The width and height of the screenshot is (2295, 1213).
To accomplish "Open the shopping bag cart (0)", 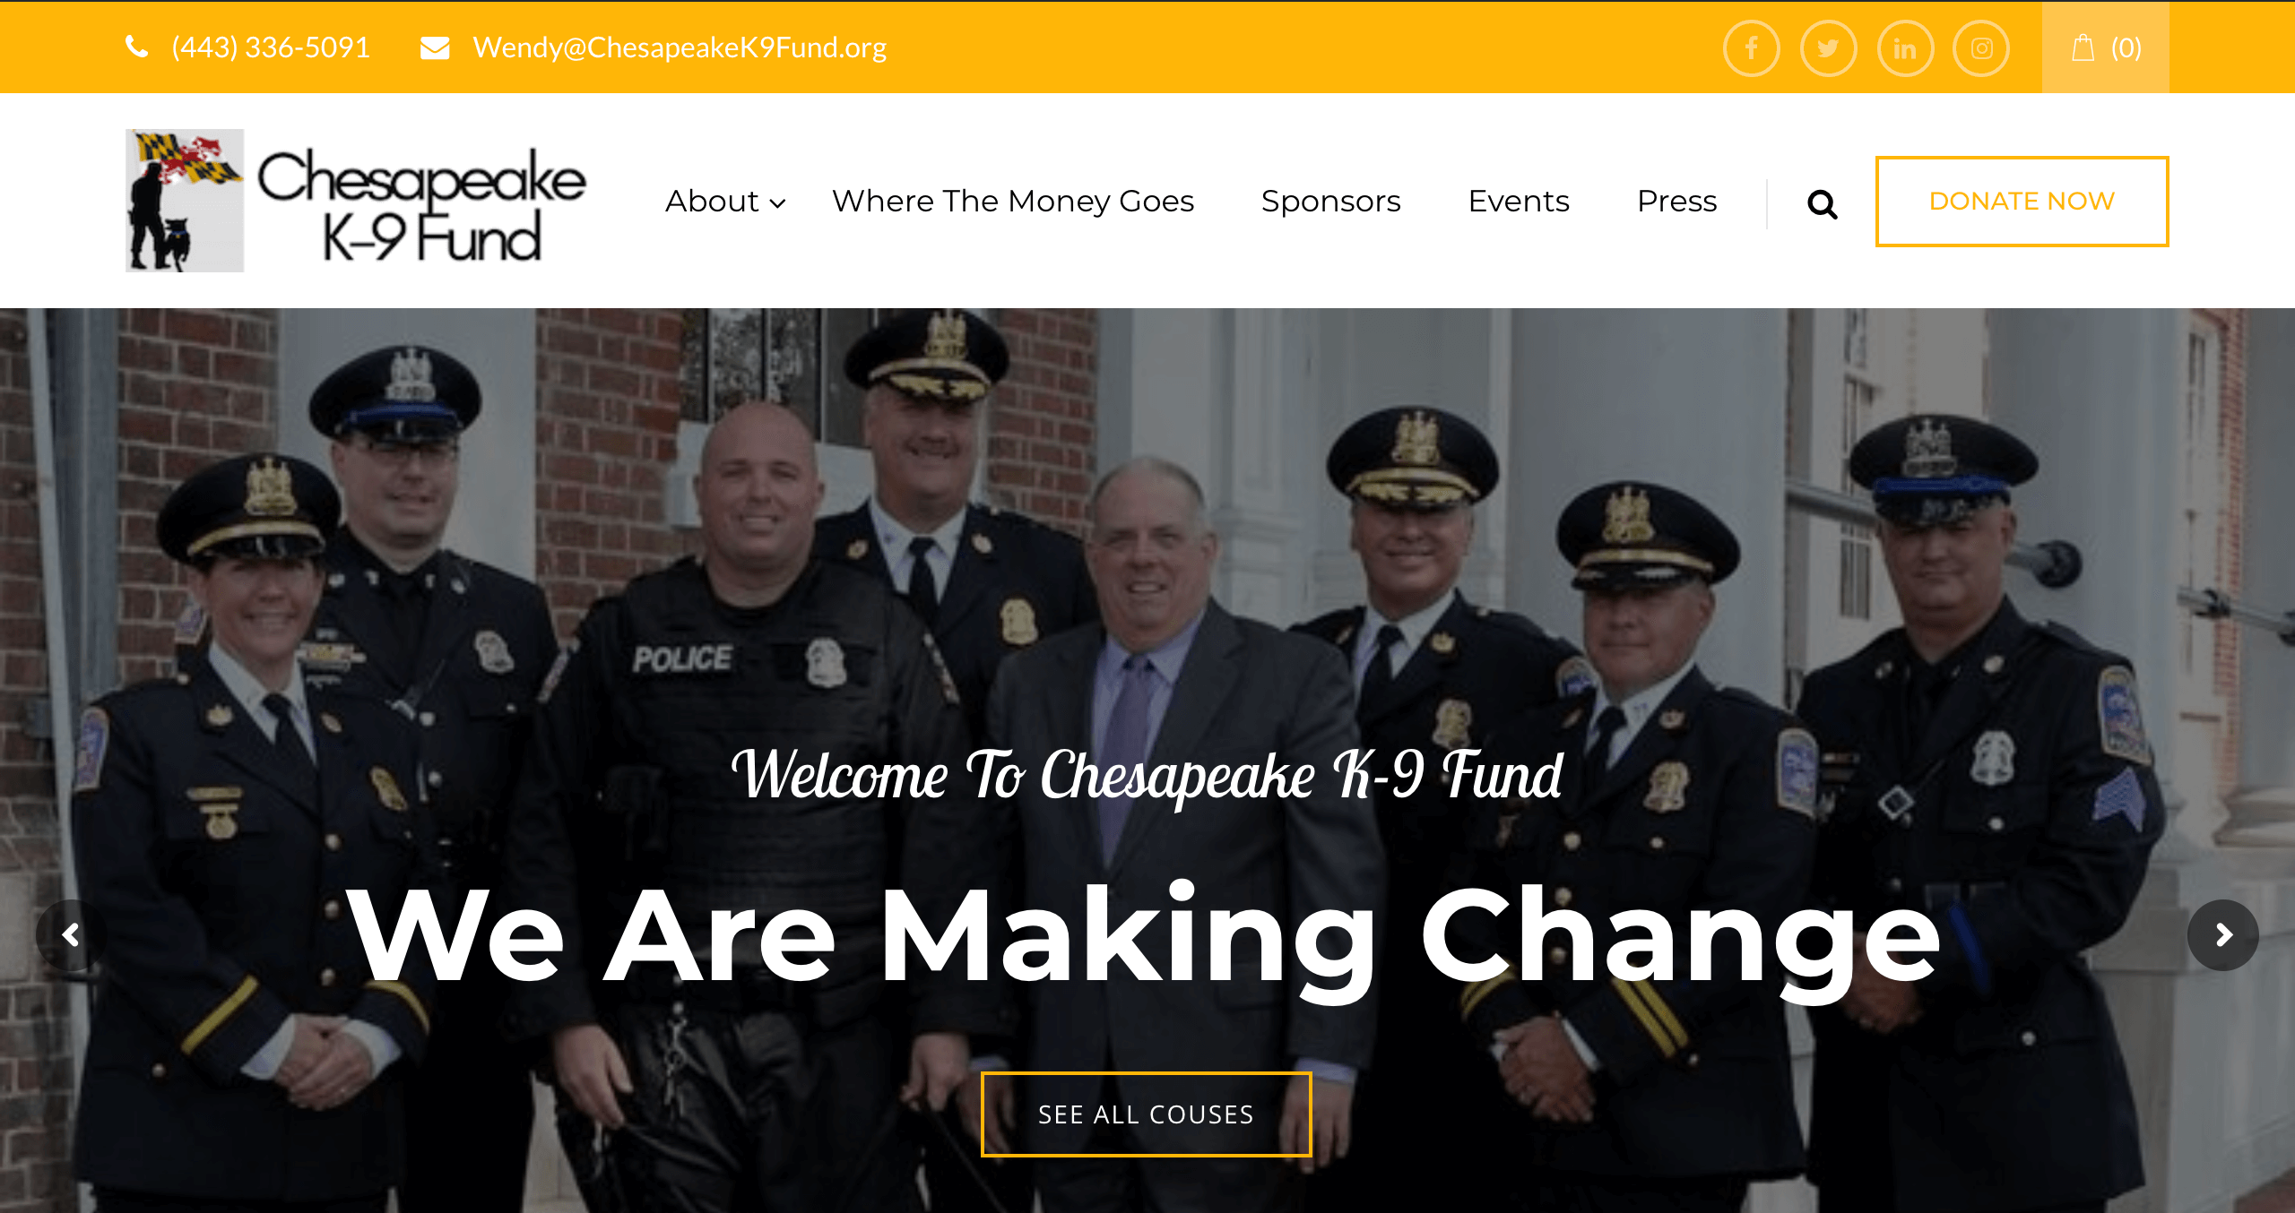I will (2105, 47).
